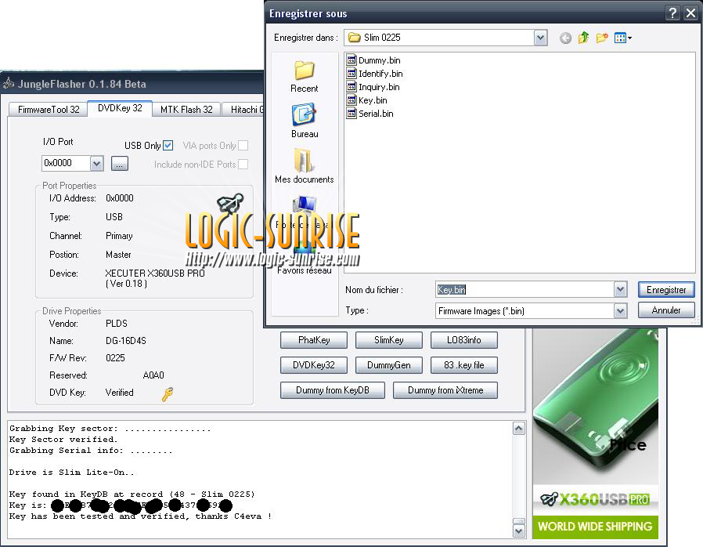Click the Verified DVD Key status text
This screenshot has width=703, height=547.
(x=119, y=392)
